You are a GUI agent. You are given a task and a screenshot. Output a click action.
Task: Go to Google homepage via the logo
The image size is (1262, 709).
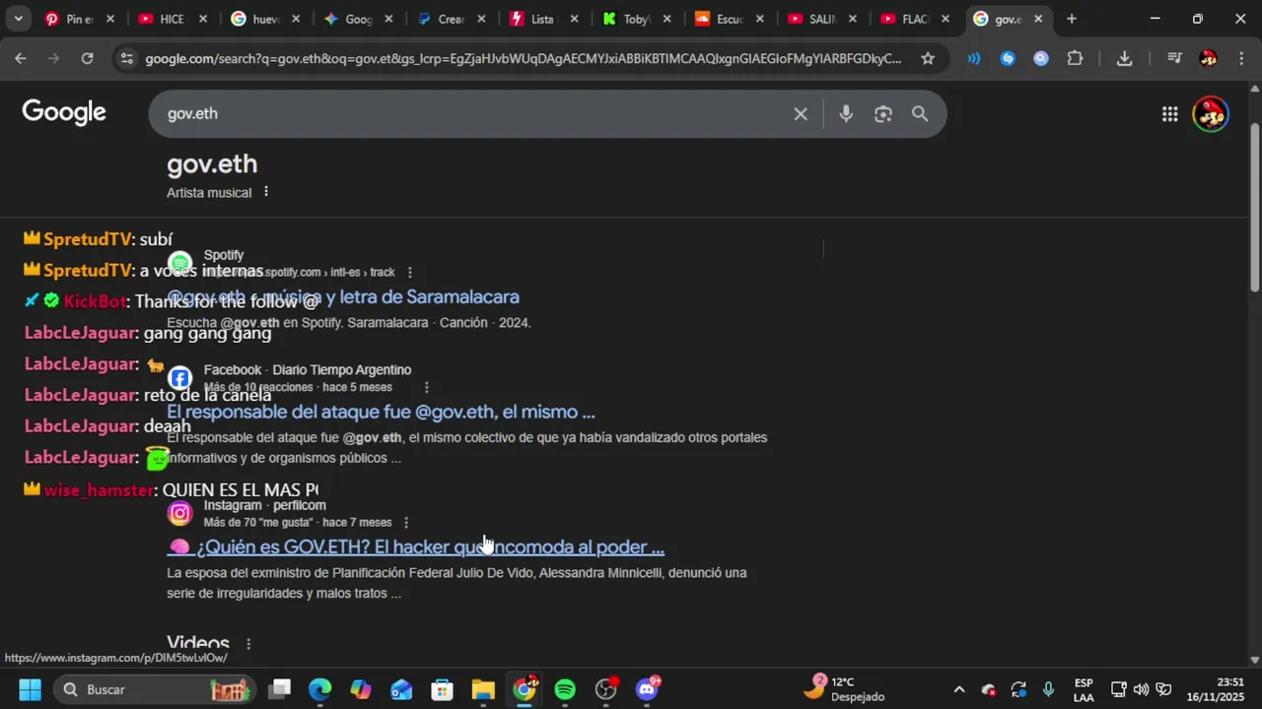(64, 112)
